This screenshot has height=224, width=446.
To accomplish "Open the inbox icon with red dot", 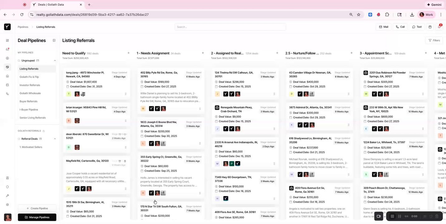I will (x=7, y=49).
